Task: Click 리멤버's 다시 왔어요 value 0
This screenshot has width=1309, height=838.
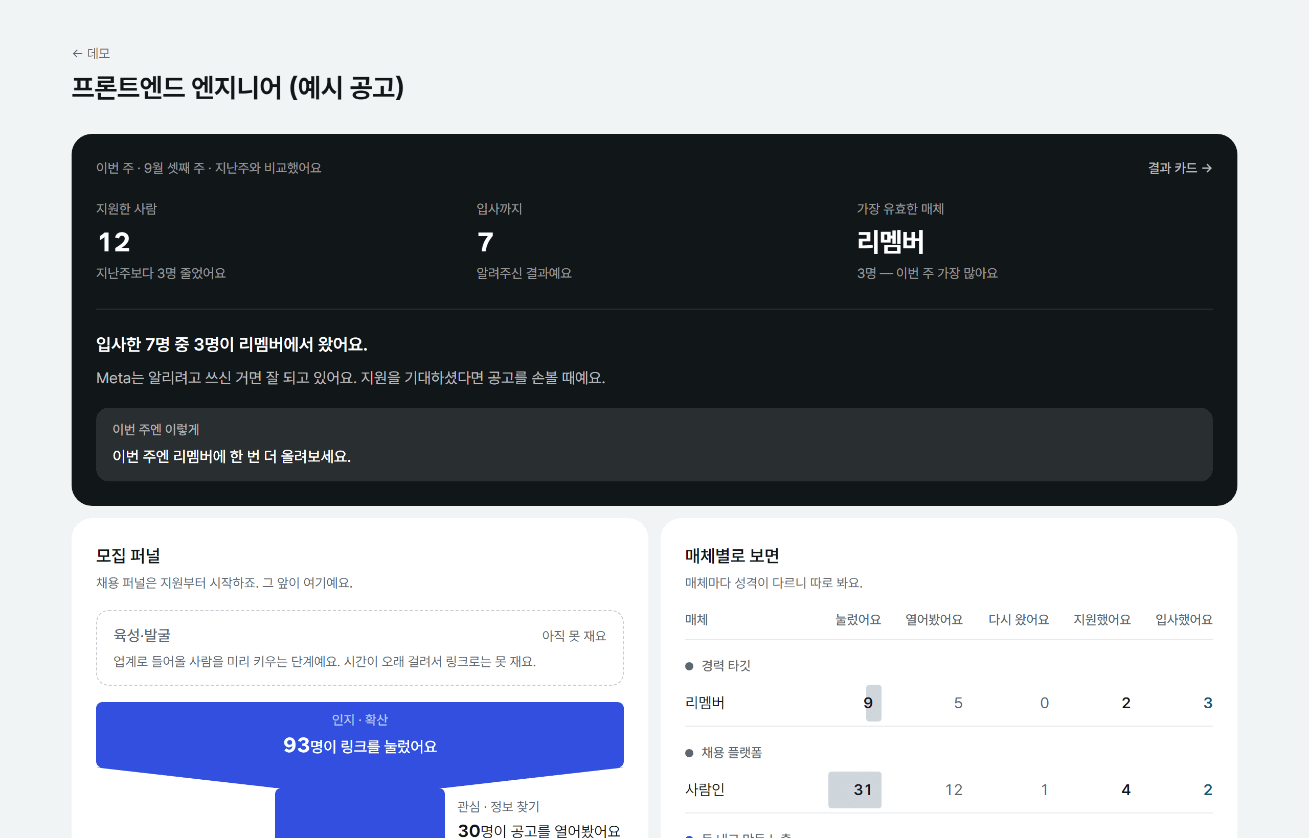Action: tap(1044, 703)
